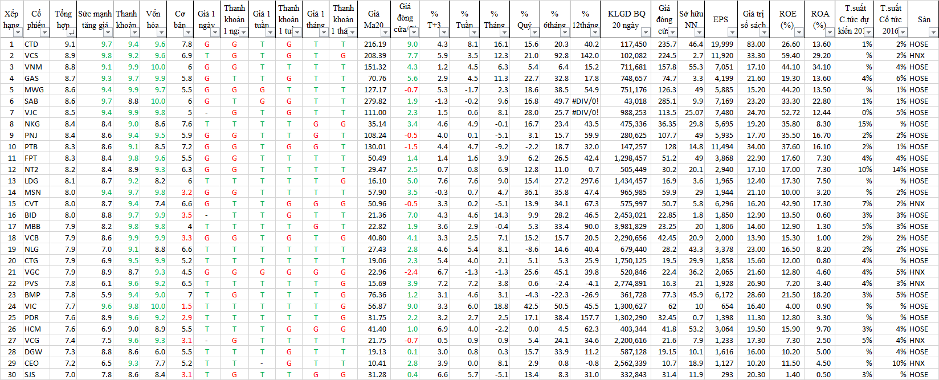Click EPS value 19,999 for CTD
Image resolution: width=939 pixels, height=380 pixels.
tap(721, 44)
